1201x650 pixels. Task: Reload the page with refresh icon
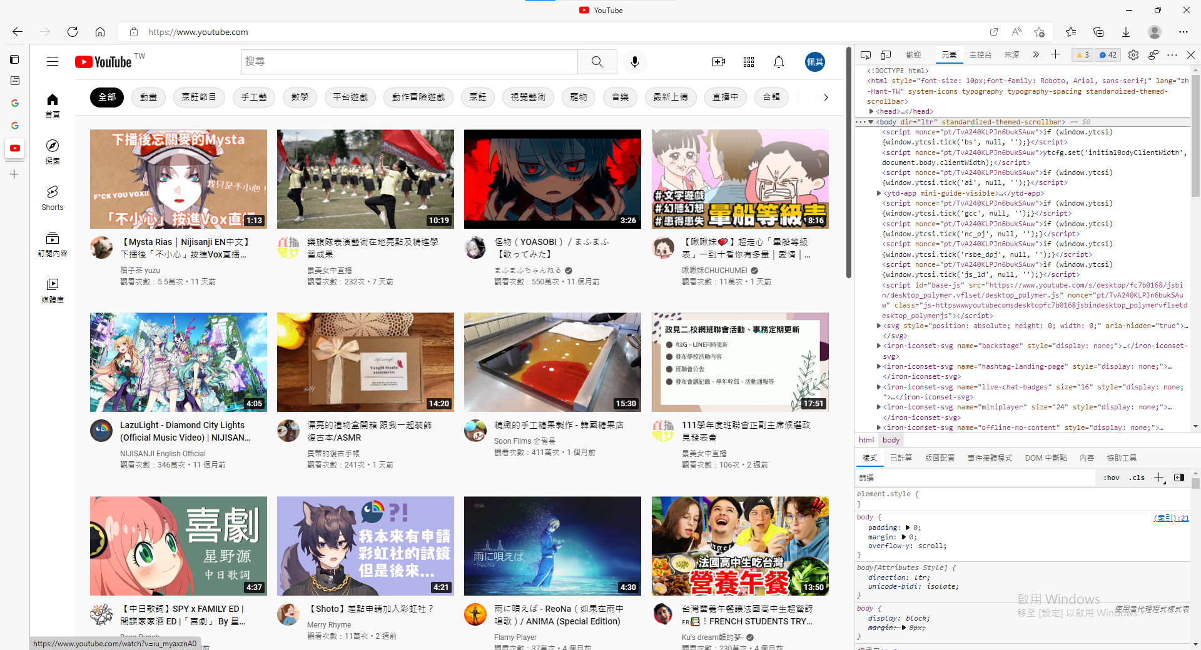(73, 32)
